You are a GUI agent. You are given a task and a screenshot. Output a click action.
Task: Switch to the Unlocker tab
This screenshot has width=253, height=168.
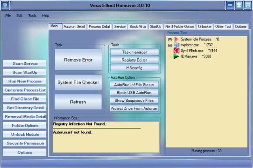pyautogui.click(x=205, y=26)
